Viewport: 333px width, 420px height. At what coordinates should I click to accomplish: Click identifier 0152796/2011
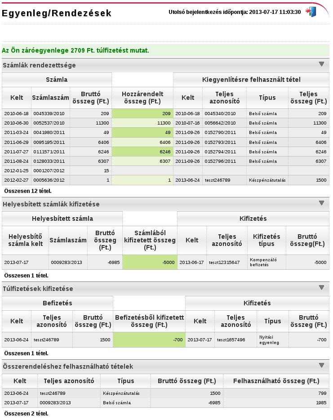[220, 161]
